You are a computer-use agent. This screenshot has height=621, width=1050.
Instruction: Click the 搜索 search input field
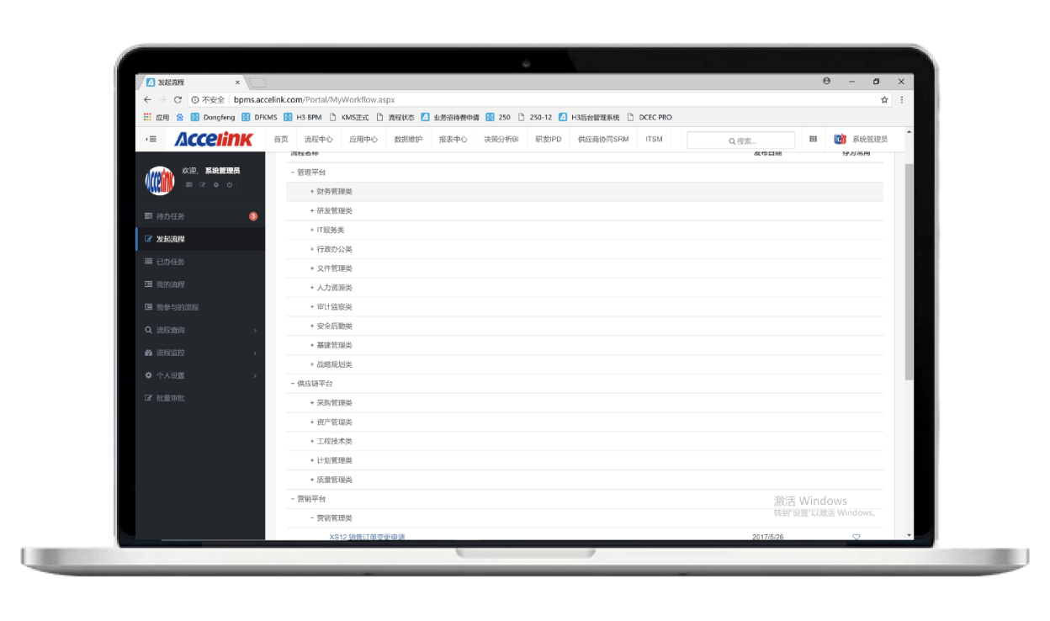tap(741, 141)
